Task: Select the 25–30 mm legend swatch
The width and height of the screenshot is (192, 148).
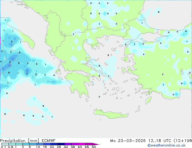Action: [x=61, y=144]
